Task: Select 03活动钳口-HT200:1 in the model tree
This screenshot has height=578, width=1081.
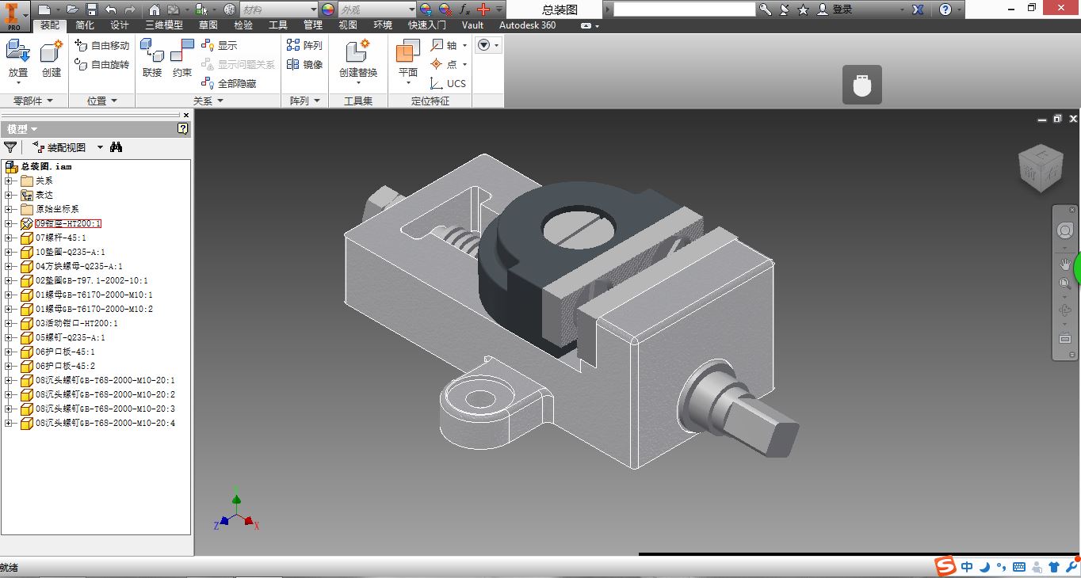Action: 76,323
